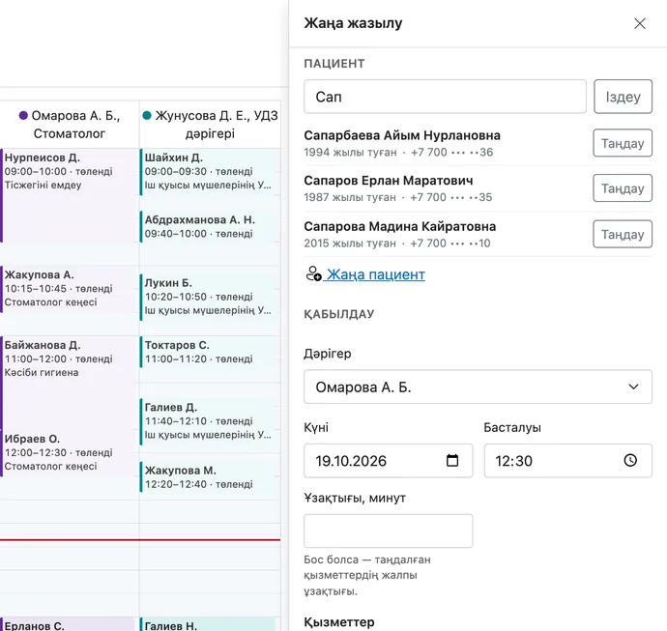Click the calendar icon in the date field
Viewport: 667px width, 631px height.
pyautogui.click(x=452, y=461)
